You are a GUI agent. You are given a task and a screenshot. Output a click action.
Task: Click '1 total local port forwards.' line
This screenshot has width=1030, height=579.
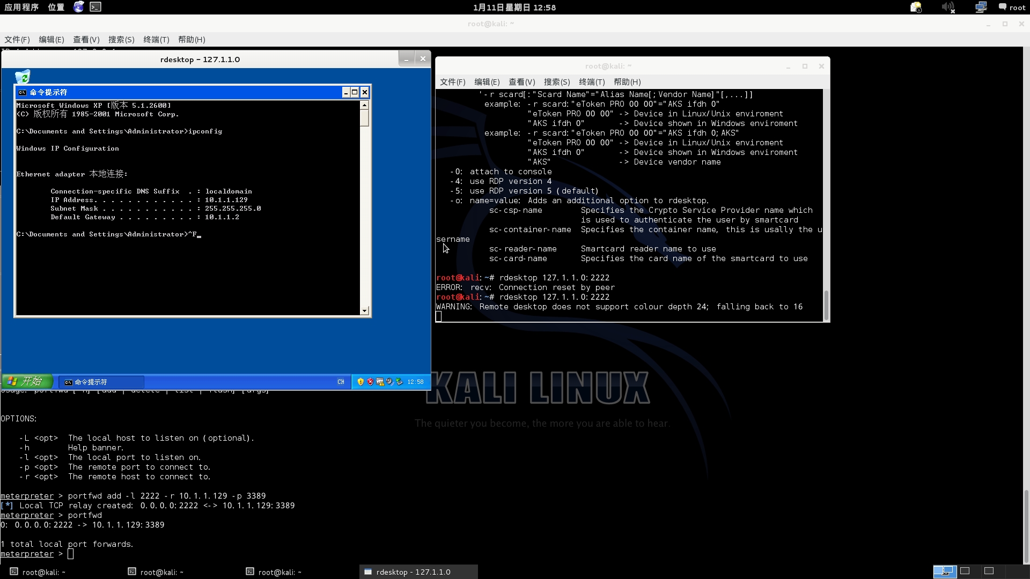[67, 544]
